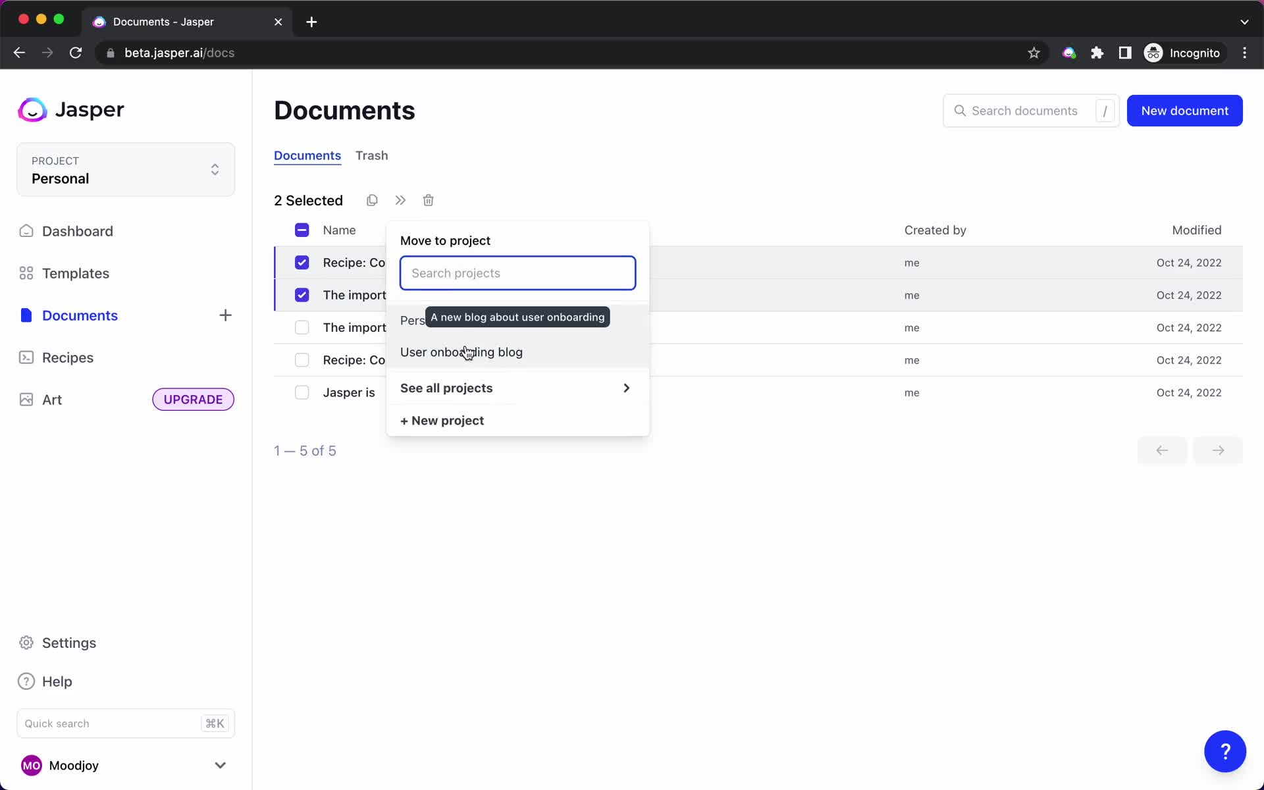Click New document button
The height and width of the screenshot is (790, 1264).
pyautogui.click(x=1184, y=110)
